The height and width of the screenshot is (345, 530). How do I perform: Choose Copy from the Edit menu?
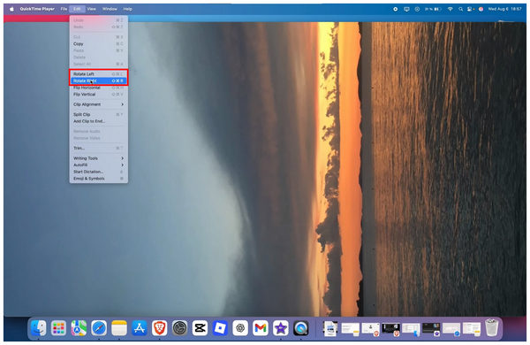98,44
